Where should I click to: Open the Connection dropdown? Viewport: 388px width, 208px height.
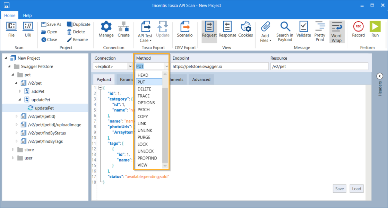(130, 66)
